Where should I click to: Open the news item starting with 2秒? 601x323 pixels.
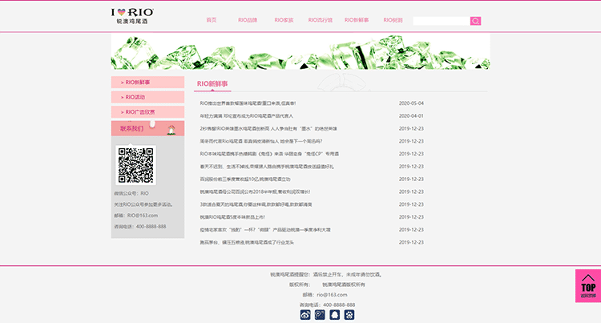(268, 129)
